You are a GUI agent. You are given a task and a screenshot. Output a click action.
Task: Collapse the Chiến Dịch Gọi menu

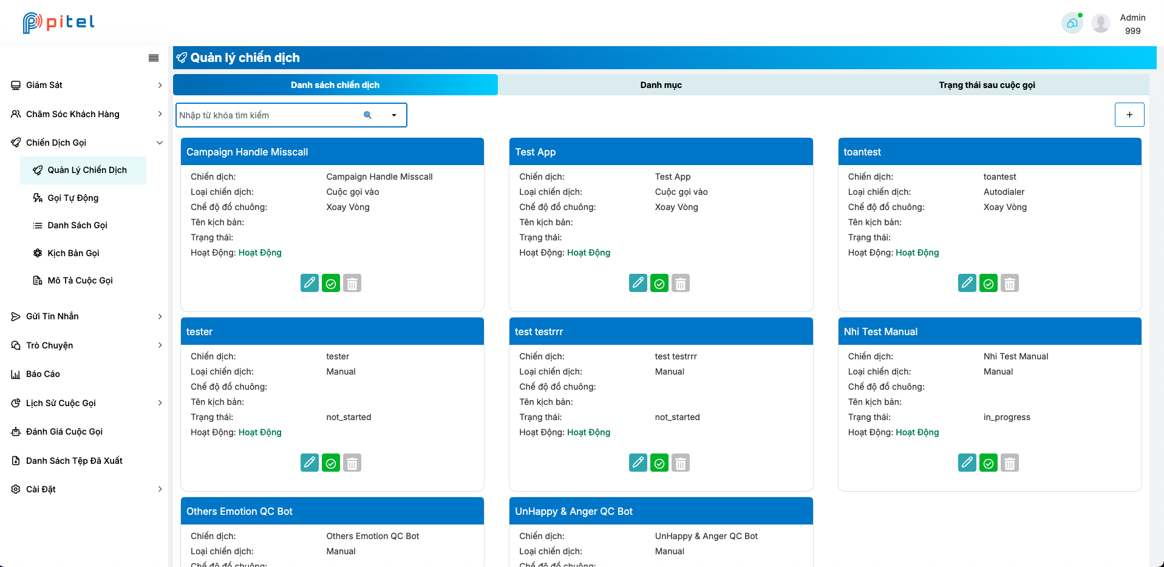pyautogui.click(x=87, y=143)
